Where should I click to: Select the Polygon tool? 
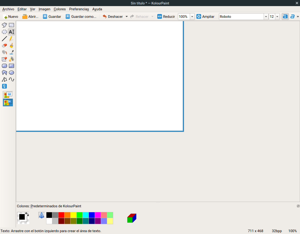4,73
